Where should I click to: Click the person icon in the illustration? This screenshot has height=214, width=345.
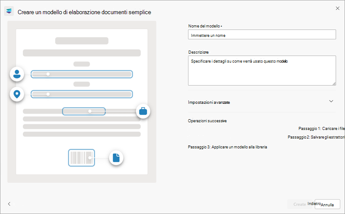17,74
